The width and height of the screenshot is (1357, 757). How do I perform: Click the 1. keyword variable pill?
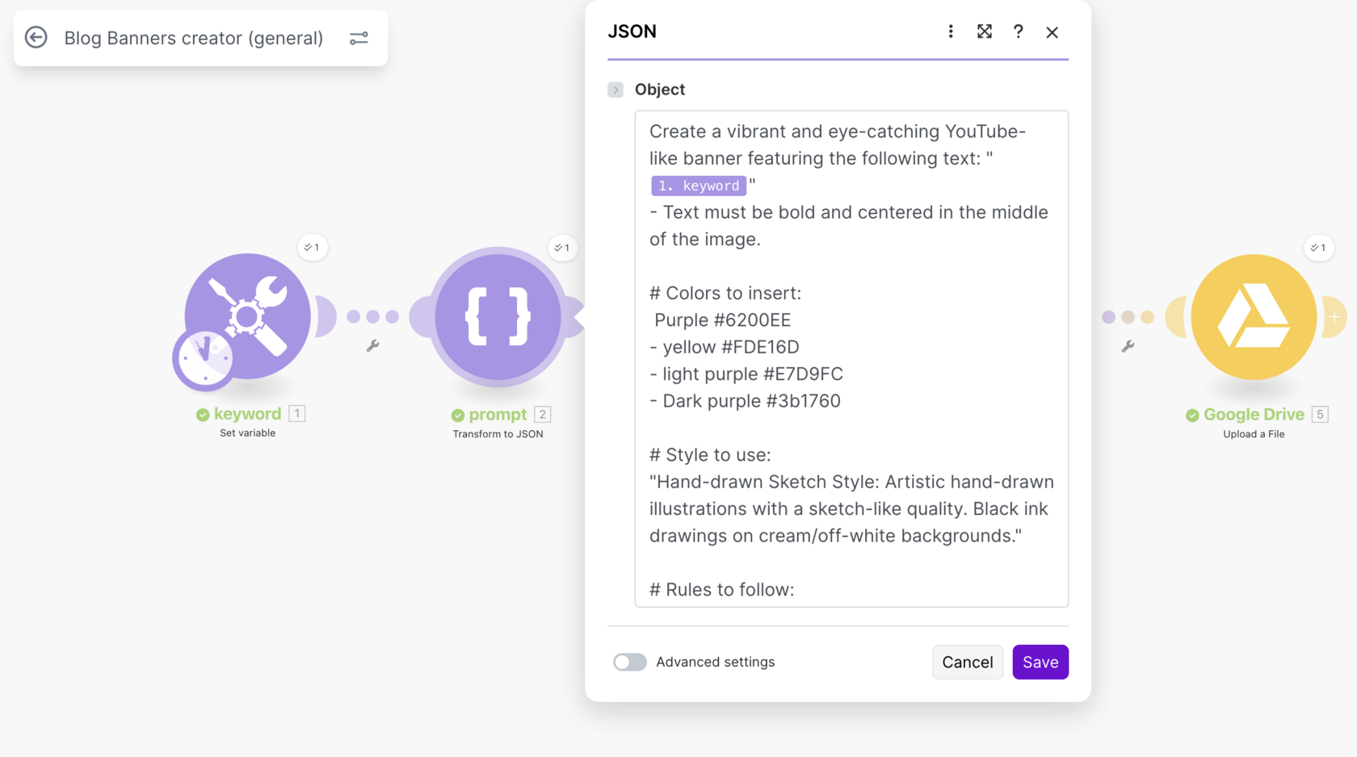click(x=699, y=186)
